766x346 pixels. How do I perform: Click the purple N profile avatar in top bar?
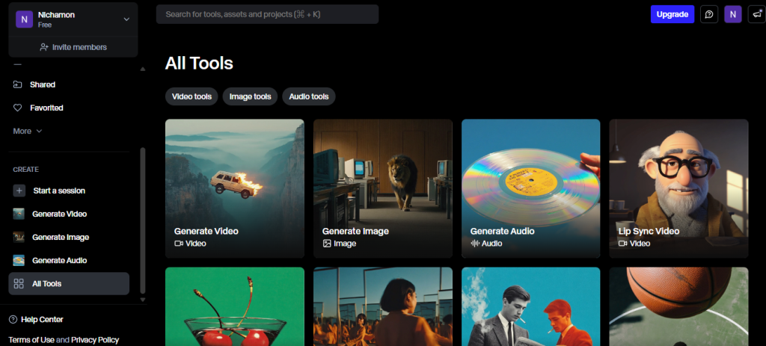coord(733,14)
